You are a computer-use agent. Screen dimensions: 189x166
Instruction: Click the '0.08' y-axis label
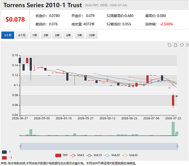(15, 95)
